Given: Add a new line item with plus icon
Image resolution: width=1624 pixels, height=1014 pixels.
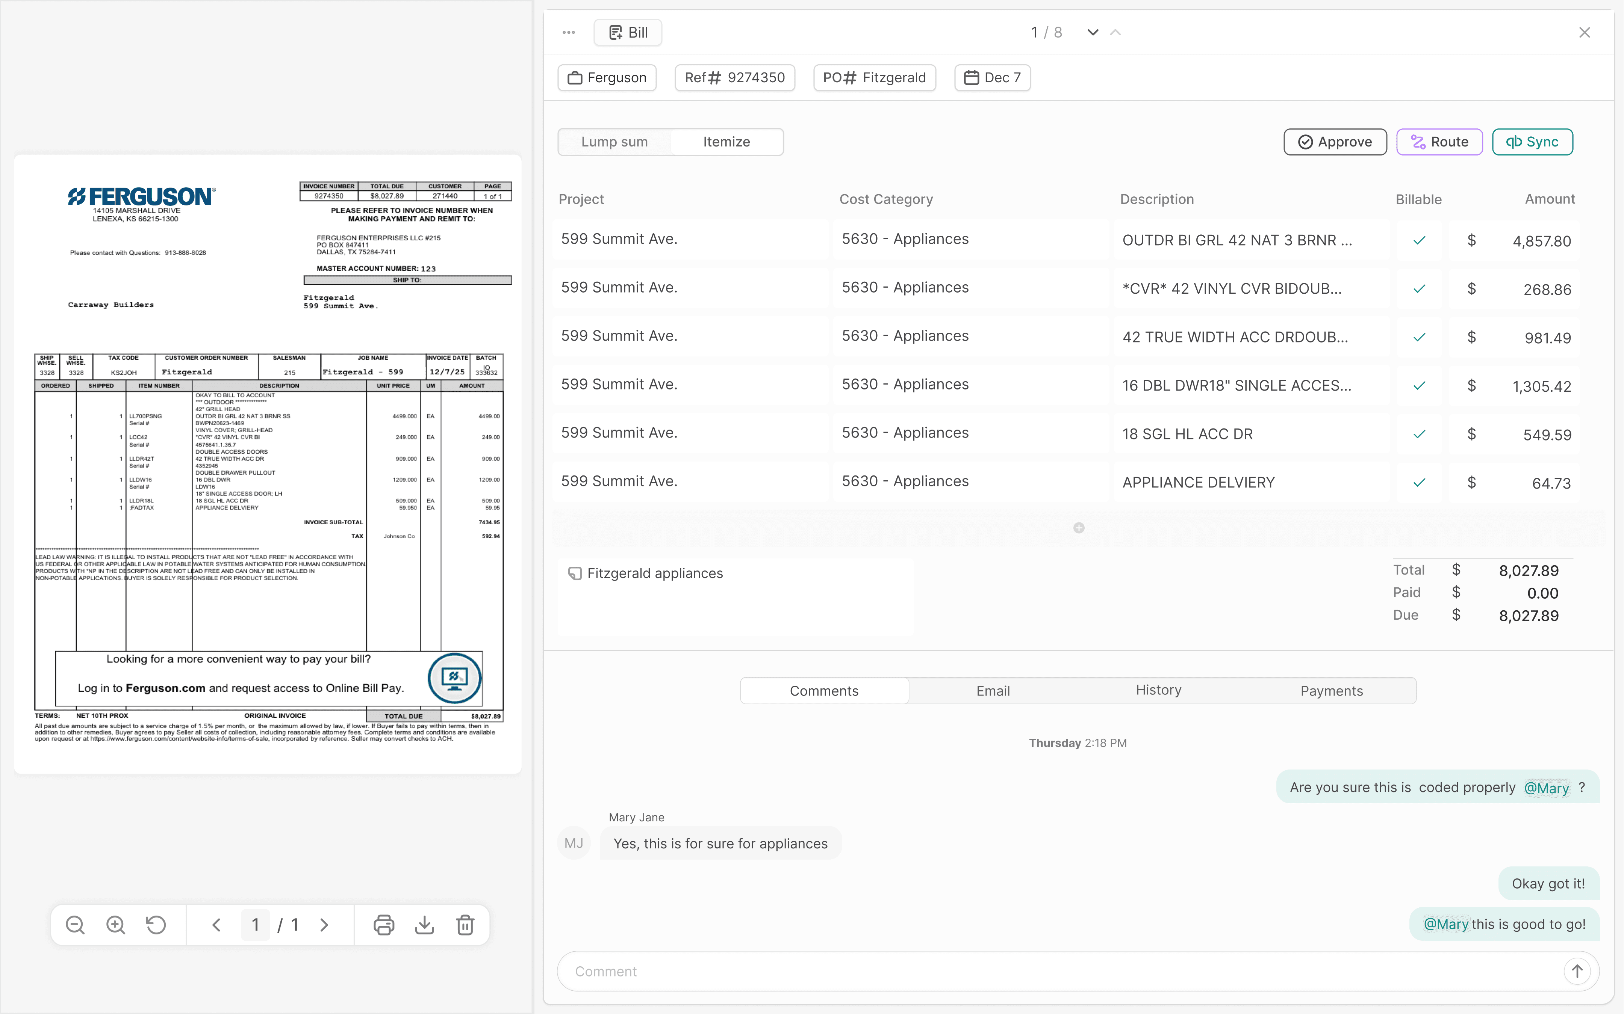Looking at the screenshot, I should [1078, 528].
